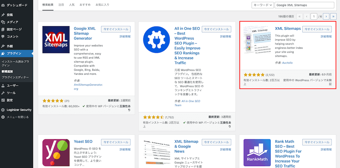Click the XML Sitemaps plugin thumbnail

click(x=257, y=40)
